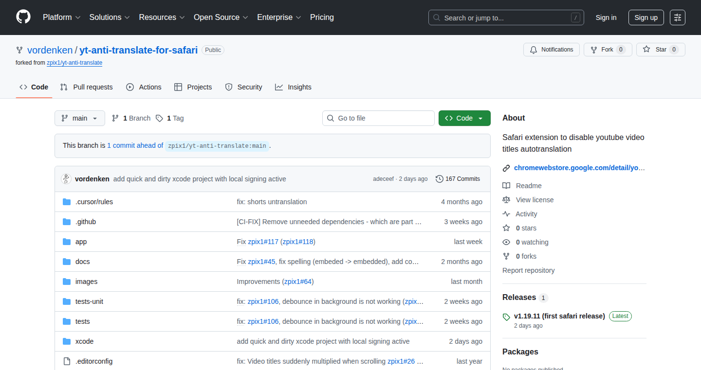View the 167 Commits history

coord(458,179)
